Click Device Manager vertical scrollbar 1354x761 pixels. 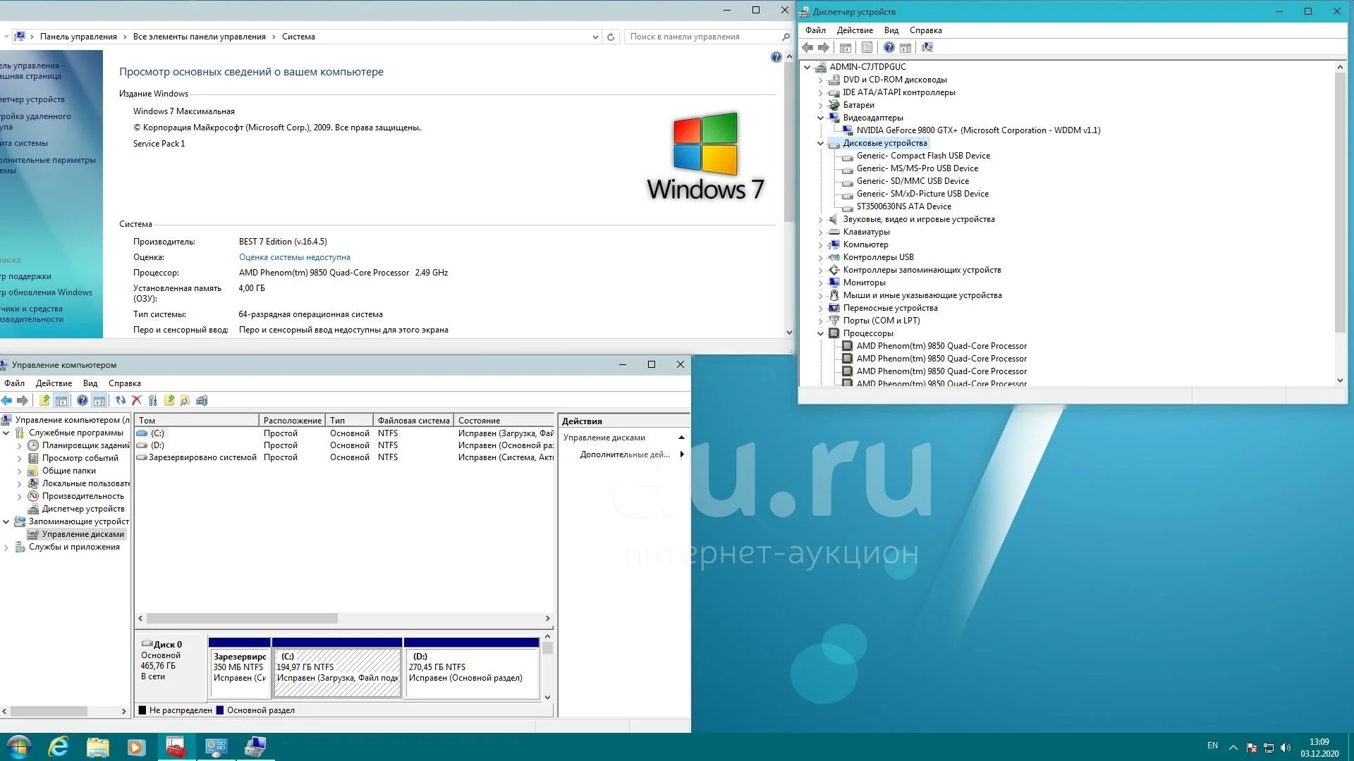(1341, 203)
